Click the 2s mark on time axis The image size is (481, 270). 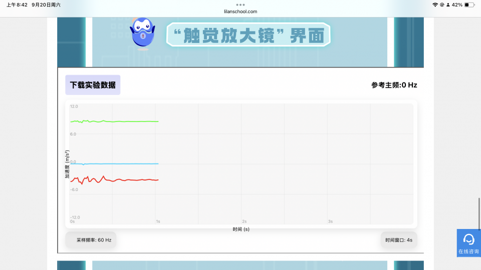pos(244,221)
